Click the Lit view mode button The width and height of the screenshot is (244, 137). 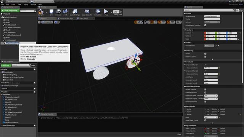(57, 22)
